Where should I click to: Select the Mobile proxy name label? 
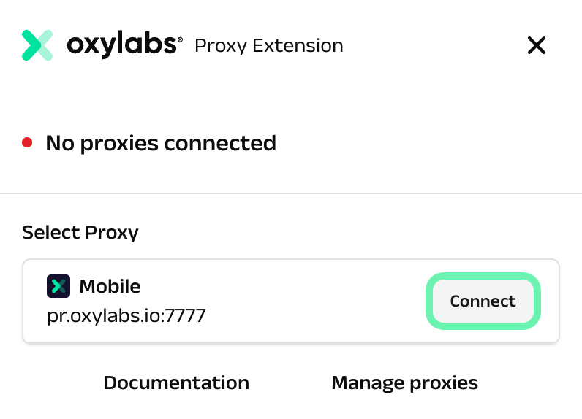110,286
